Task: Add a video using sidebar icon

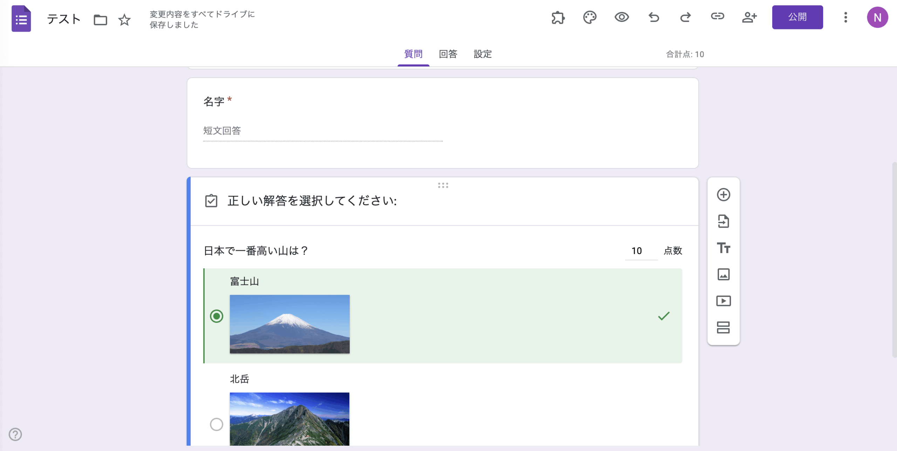Action: (x=724, y=301)
